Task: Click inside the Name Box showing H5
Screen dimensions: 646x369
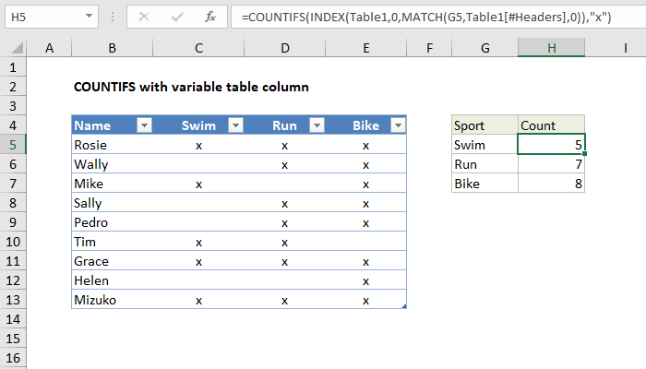Action: 42,17
